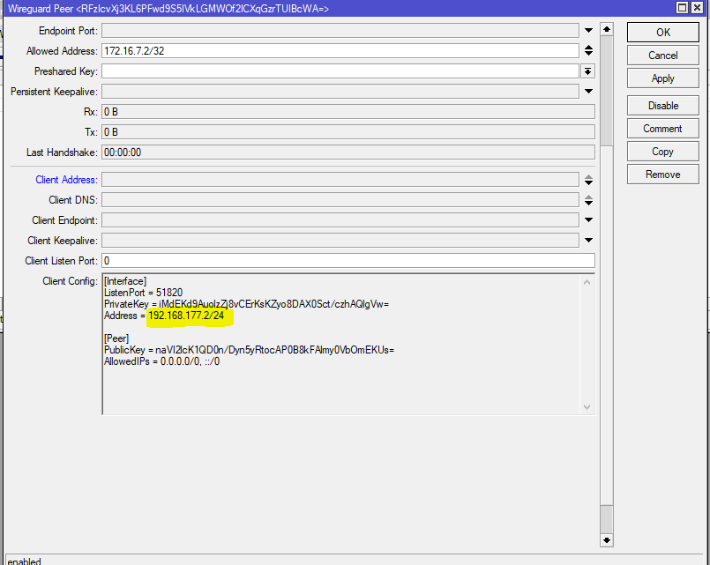The height and width of the screenshot is (565, 710).
Task: Click the PublicKey line in Client Config
Action: 249,350
